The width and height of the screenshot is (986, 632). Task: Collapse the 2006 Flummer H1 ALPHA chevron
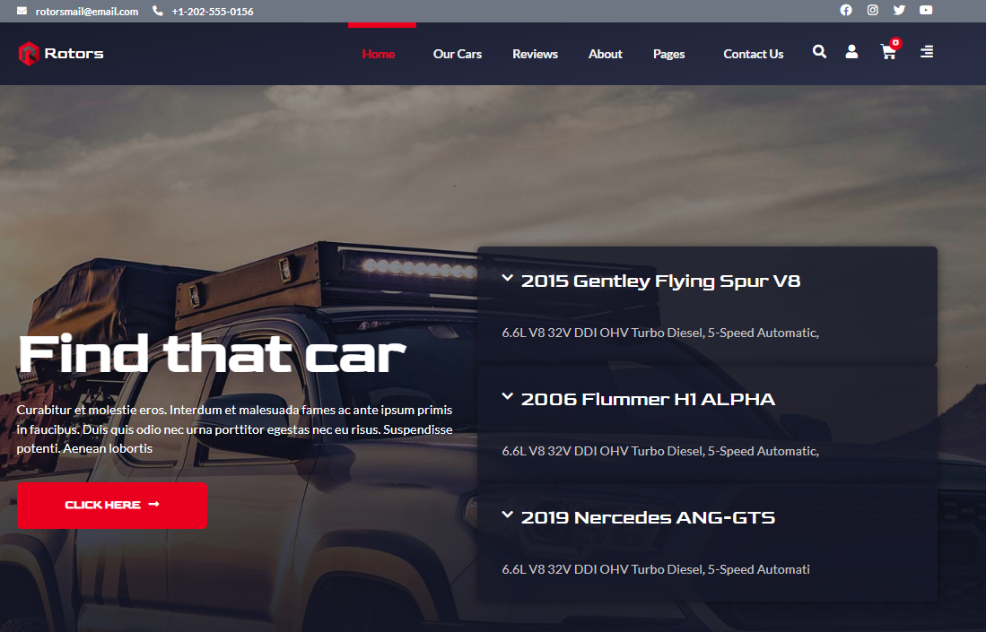(508, 397)
